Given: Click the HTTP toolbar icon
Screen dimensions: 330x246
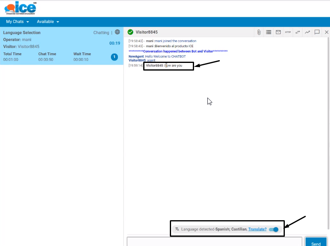Looking at the screenshot, I should tap(288, 32).
